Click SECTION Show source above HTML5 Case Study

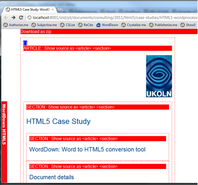[x=98, y=107]
